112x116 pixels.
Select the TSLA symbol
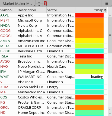[4, 56]
